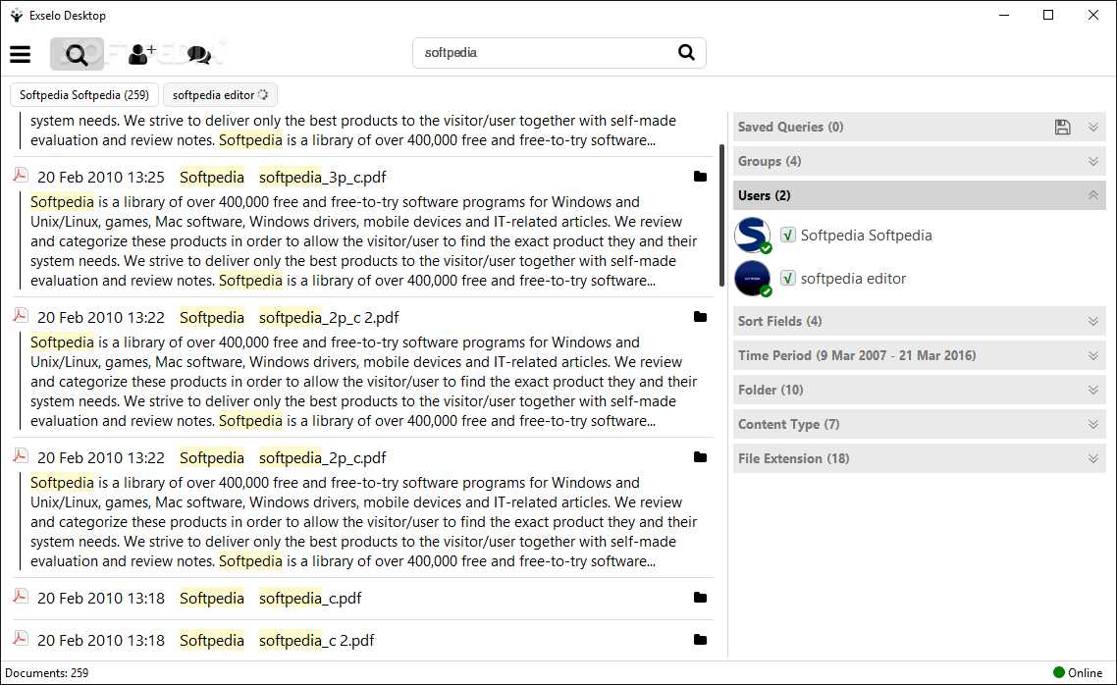
Task: Switch to softpedia editor tab
Action: [220, 95]
